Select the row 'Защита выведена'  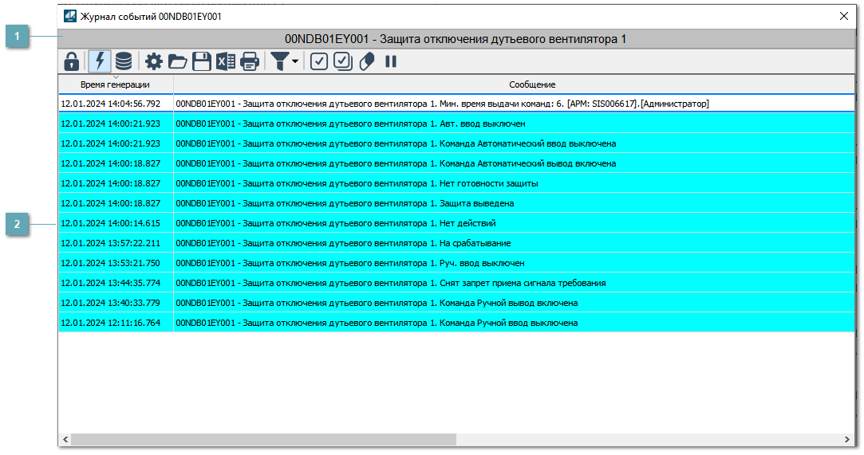[399, 203]
